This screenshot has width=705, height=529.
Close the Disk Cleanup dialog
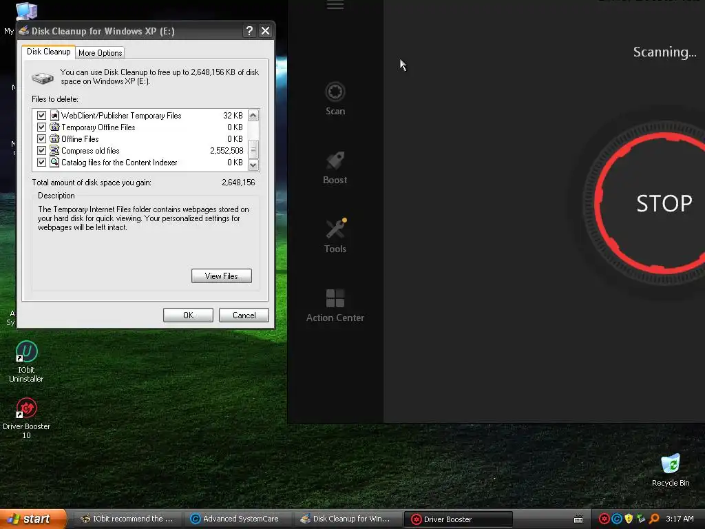tap(265, 30)
